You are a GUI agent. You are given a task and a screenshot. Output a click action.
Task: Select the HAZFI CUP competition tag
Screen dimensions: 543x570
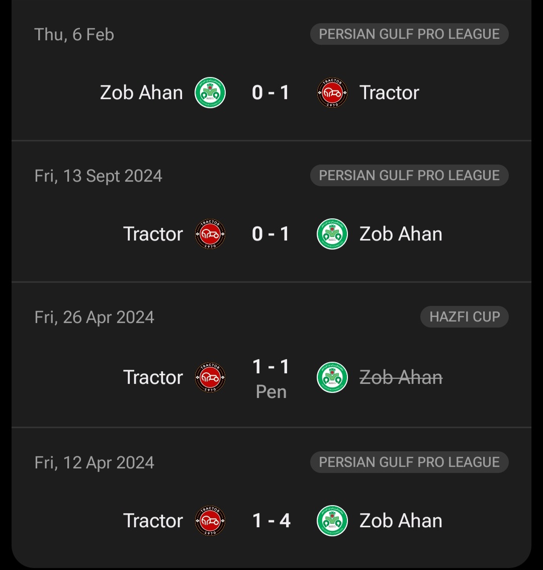pos(465,317)
